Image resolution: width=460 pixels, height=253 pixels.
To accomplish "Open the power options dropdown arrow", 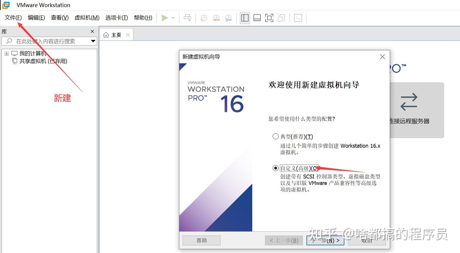I will tap(173, 18).
